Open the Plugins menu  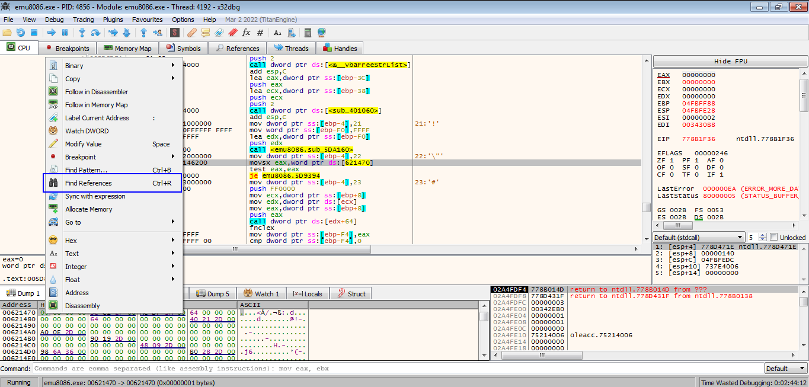click(113, 20)
